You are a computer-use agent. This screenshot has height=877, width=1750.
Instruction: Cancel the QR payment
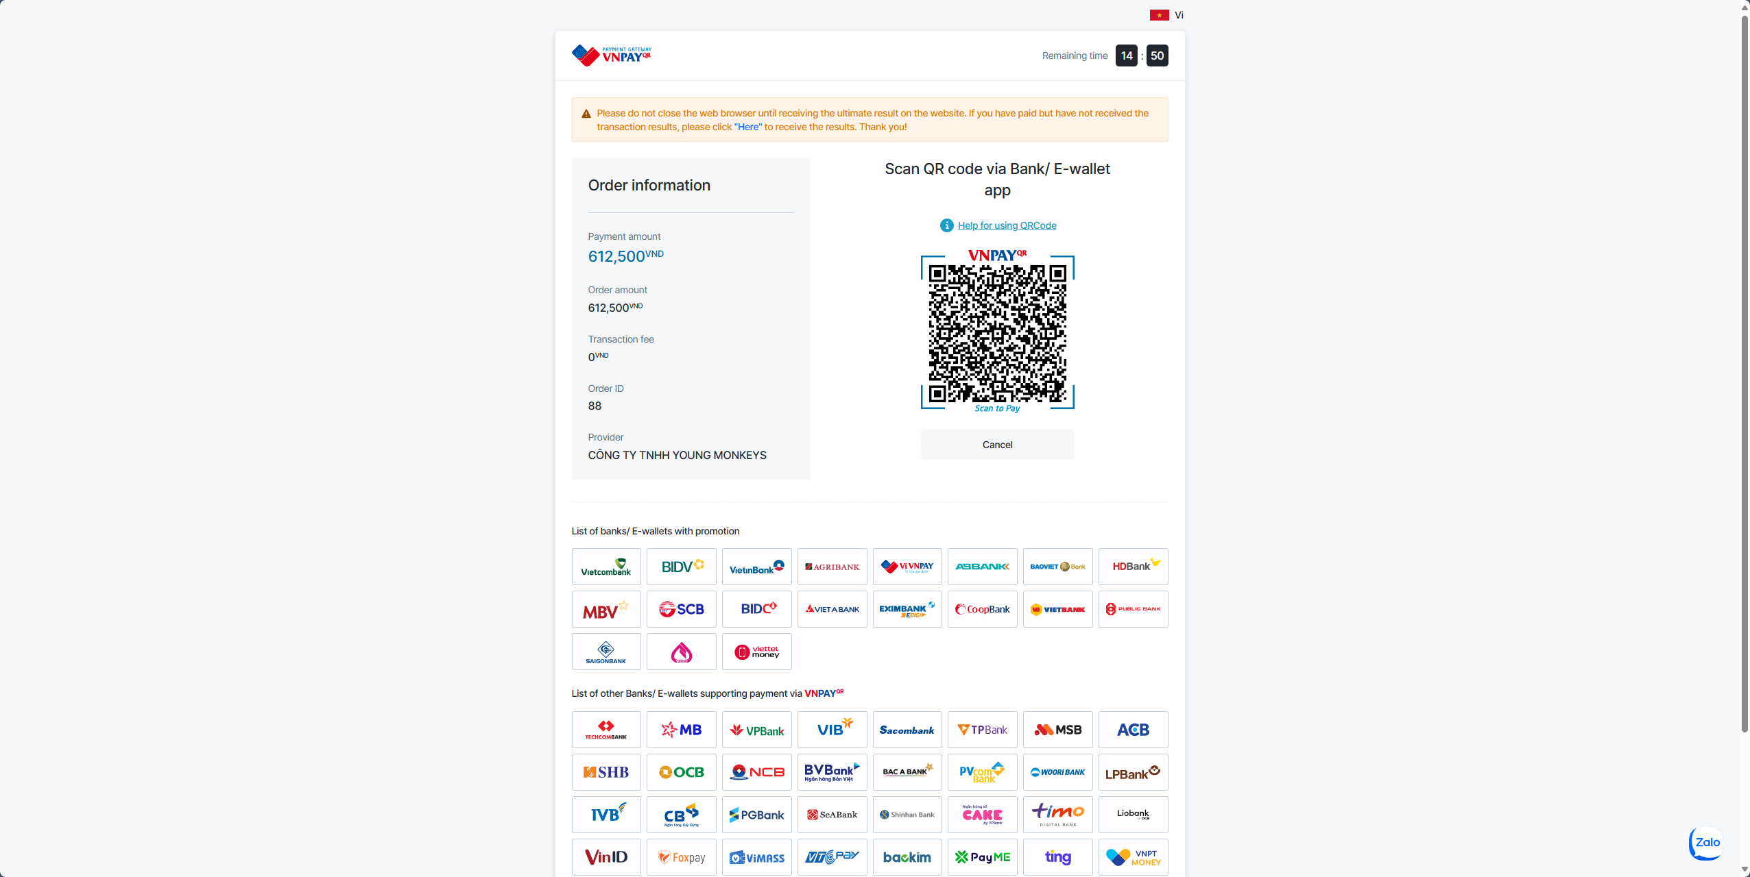pyautogui.click(x=998, y=445)
